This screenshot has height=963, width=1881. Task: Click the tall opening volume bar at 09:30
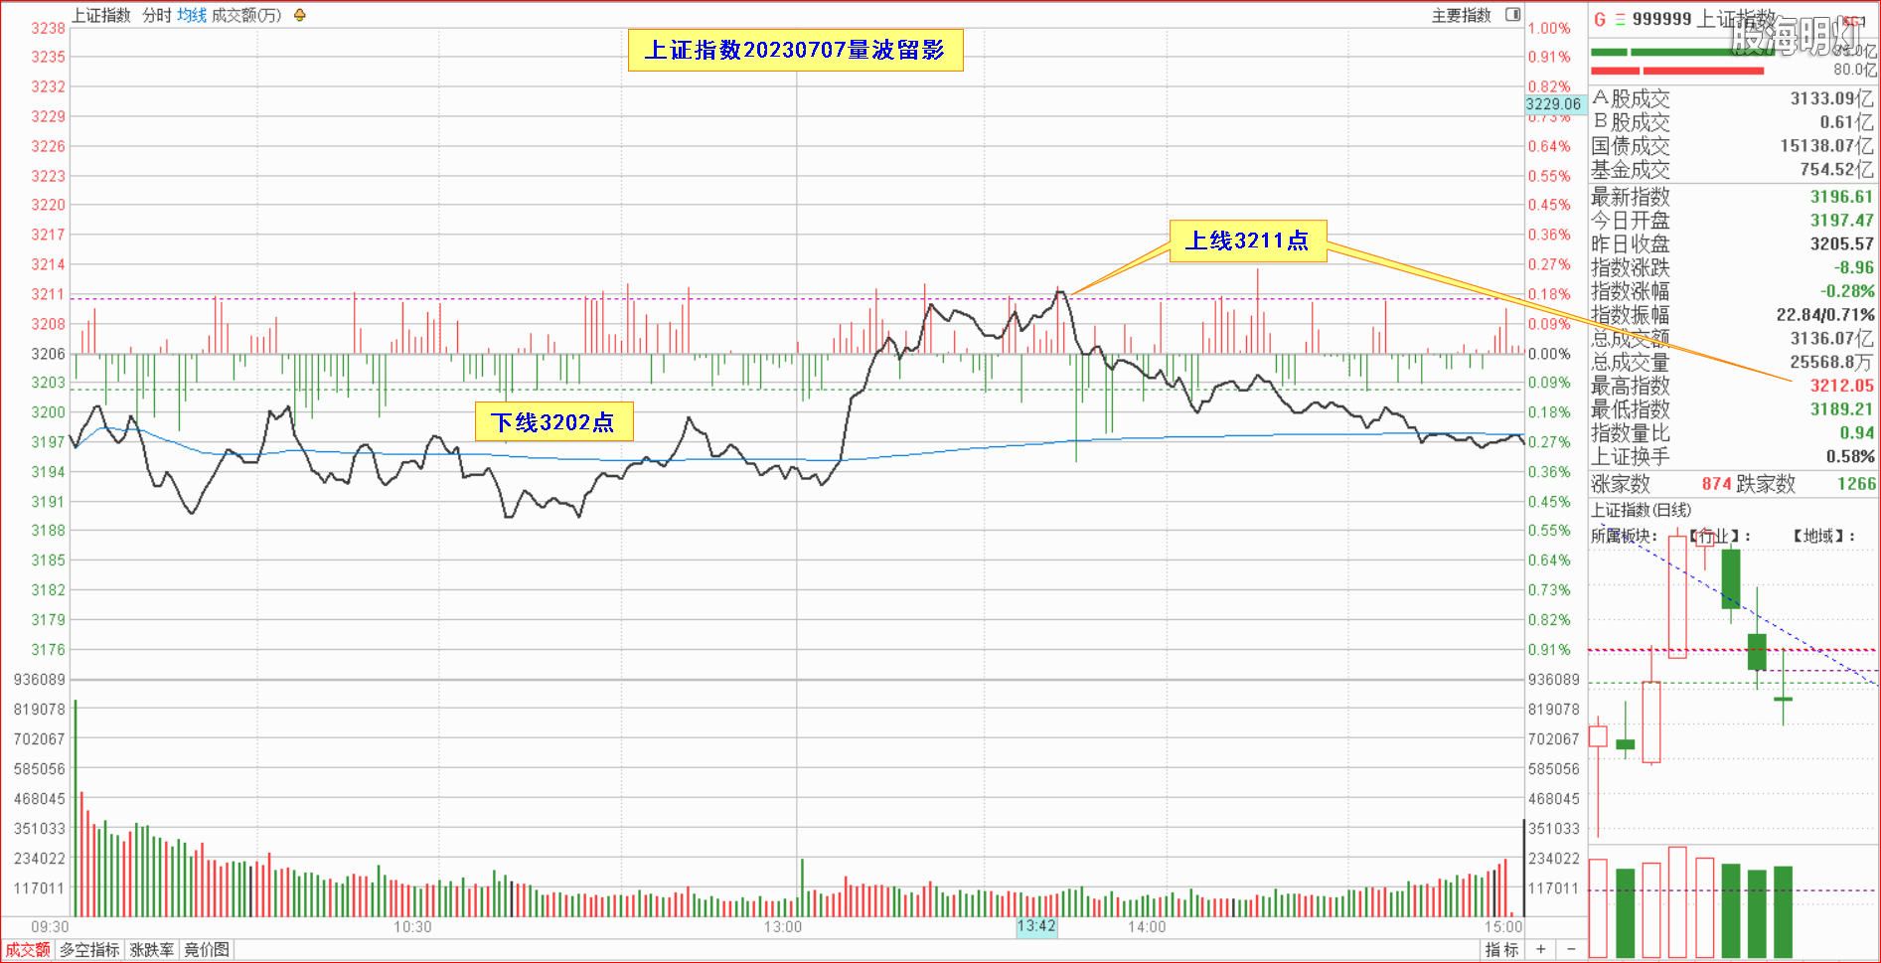tap(75, 808)
